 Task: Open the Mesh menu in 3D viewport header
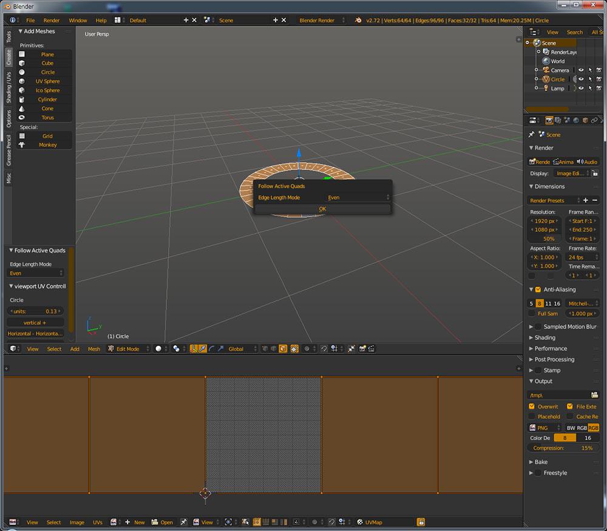click(93, 349)
